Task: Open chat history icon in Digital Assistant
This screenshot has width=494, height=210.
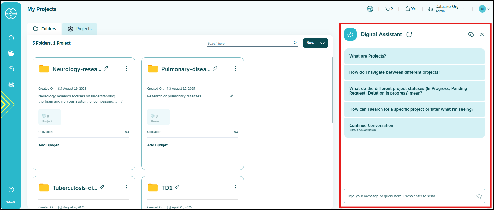Action: click(471, 34)
